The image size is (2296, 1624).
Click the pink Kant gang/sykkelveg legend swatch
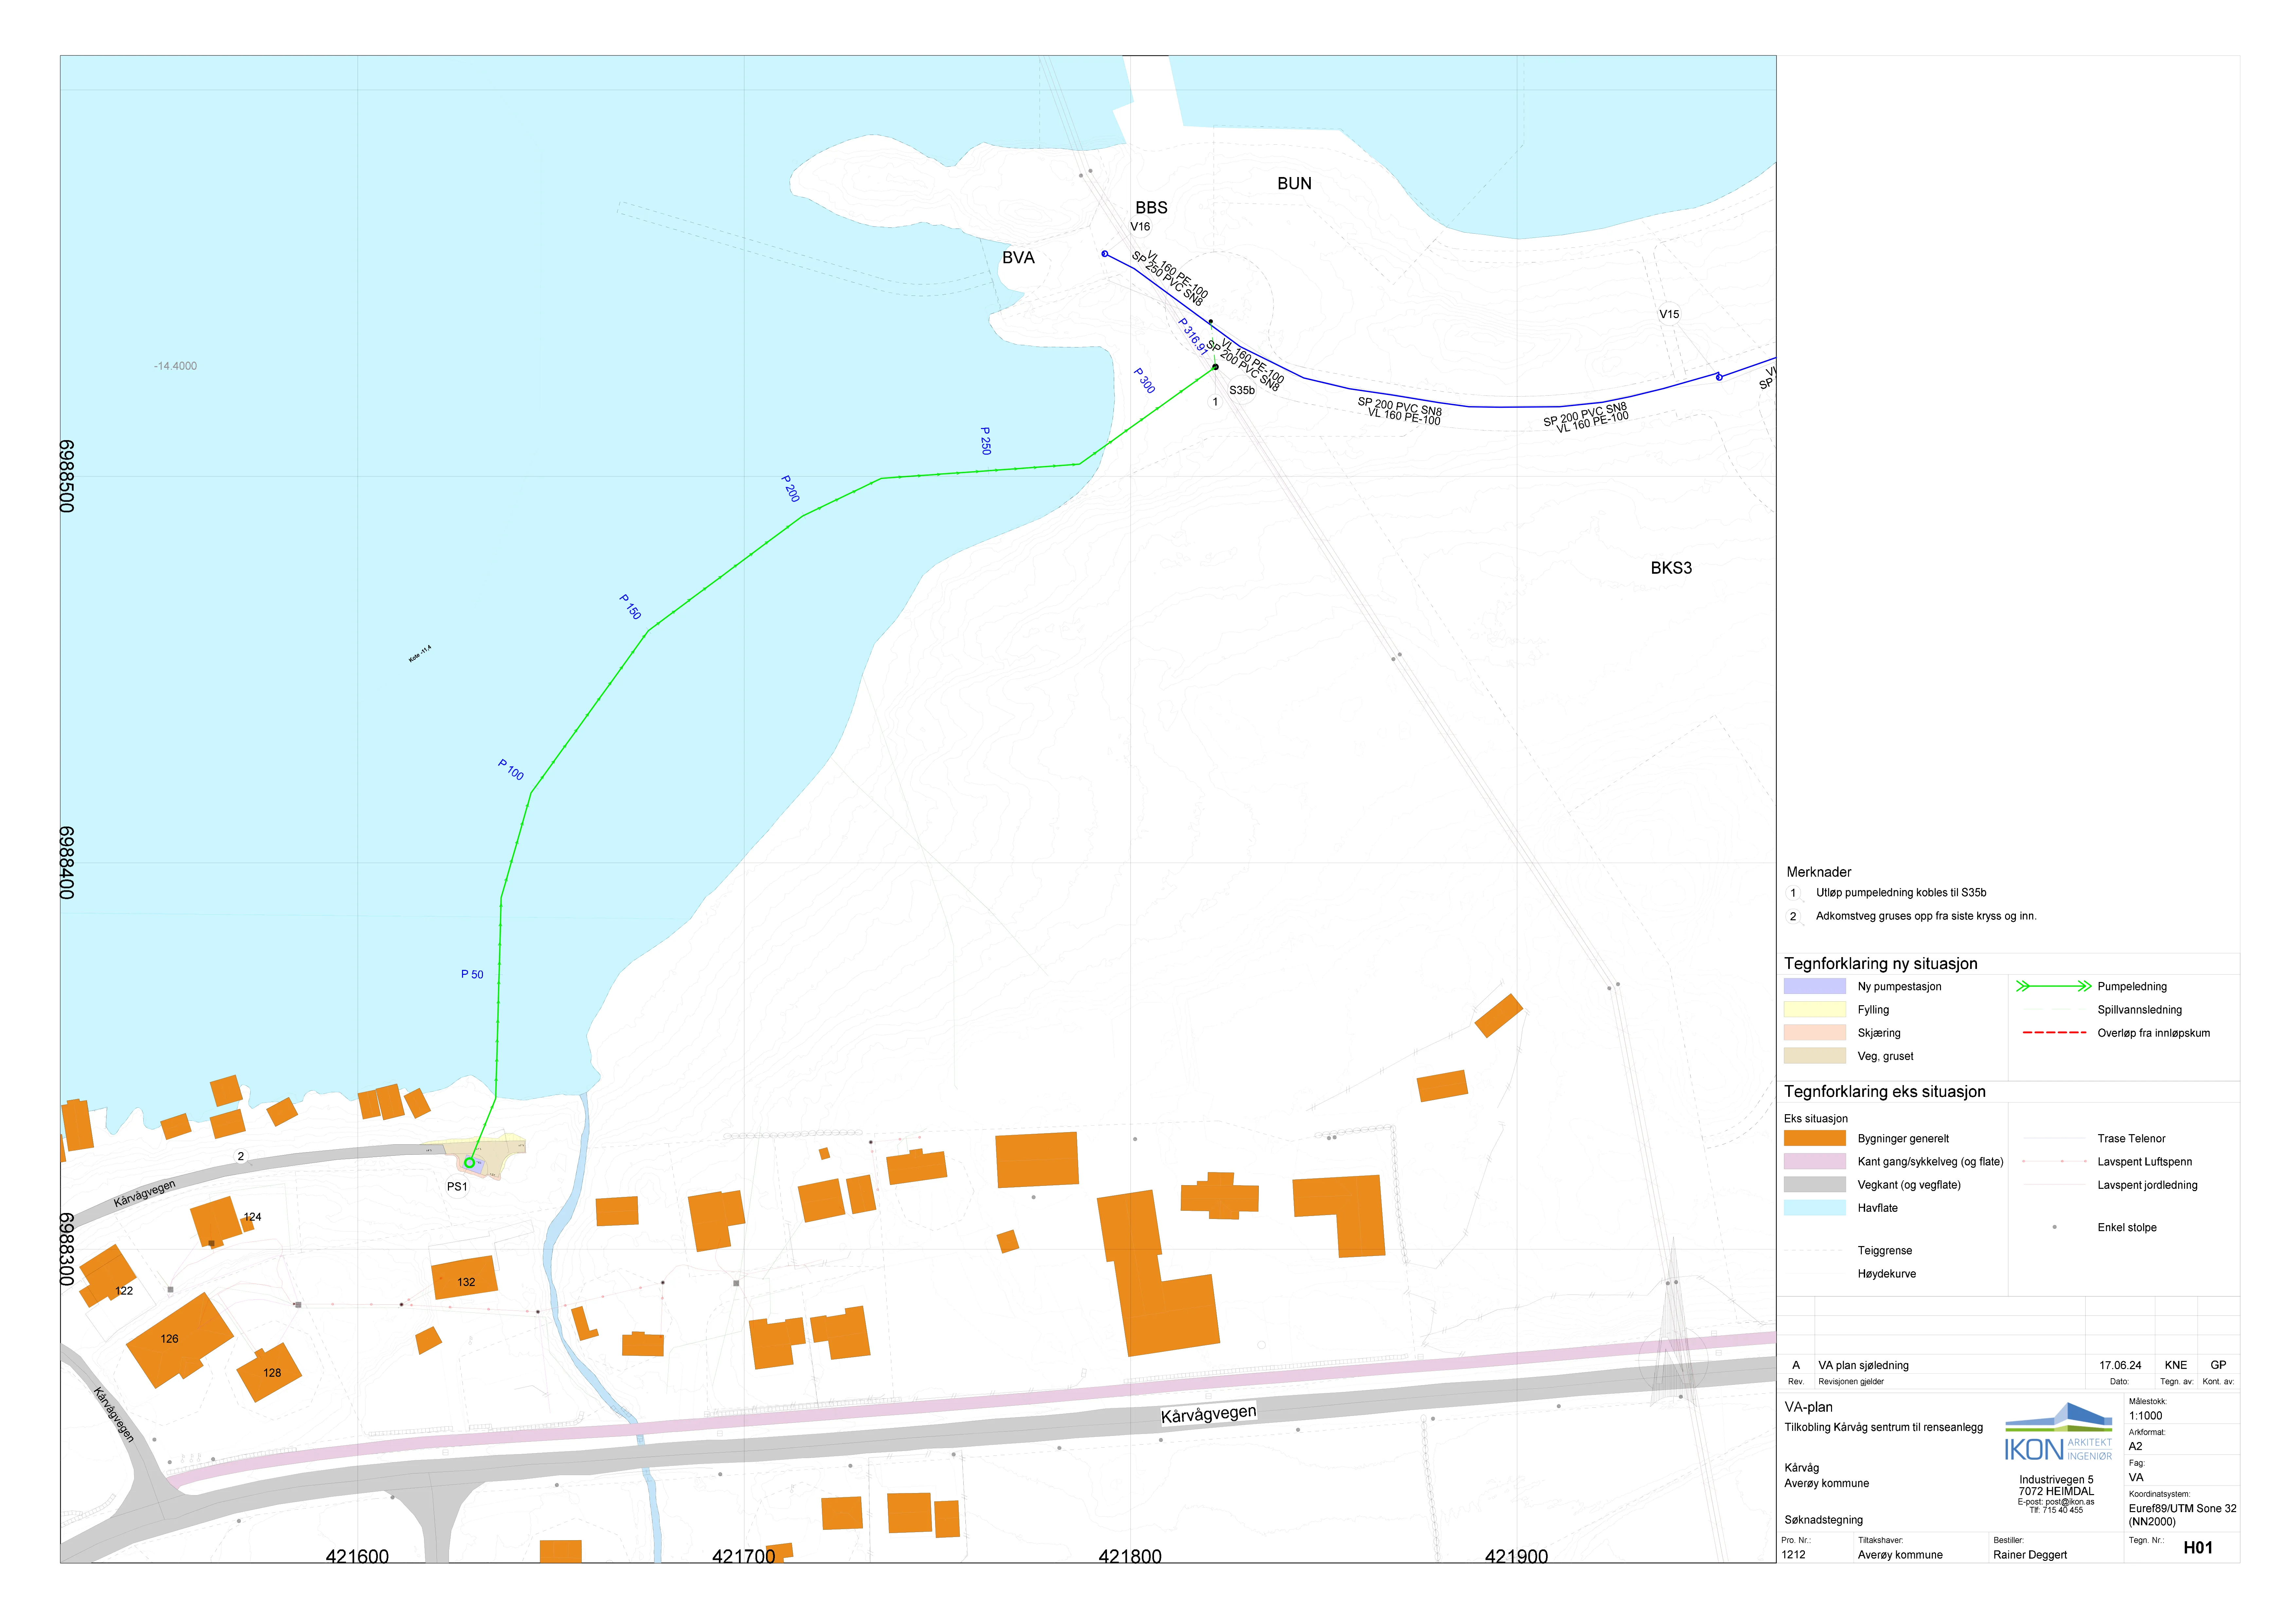pos(1814,1161)
